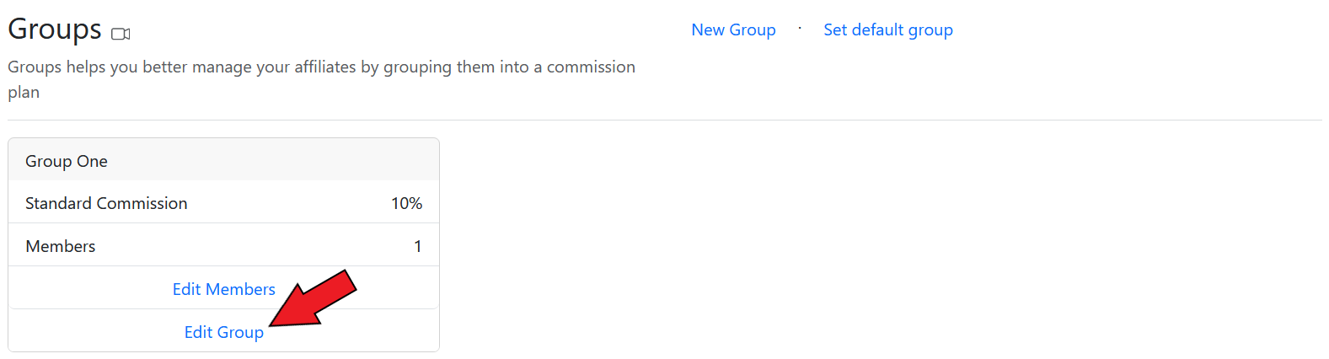Click the word "commission" in the page description
The height and width of the screenshot is (359, 1329).
pyautogui.click(x=591, y=67)
